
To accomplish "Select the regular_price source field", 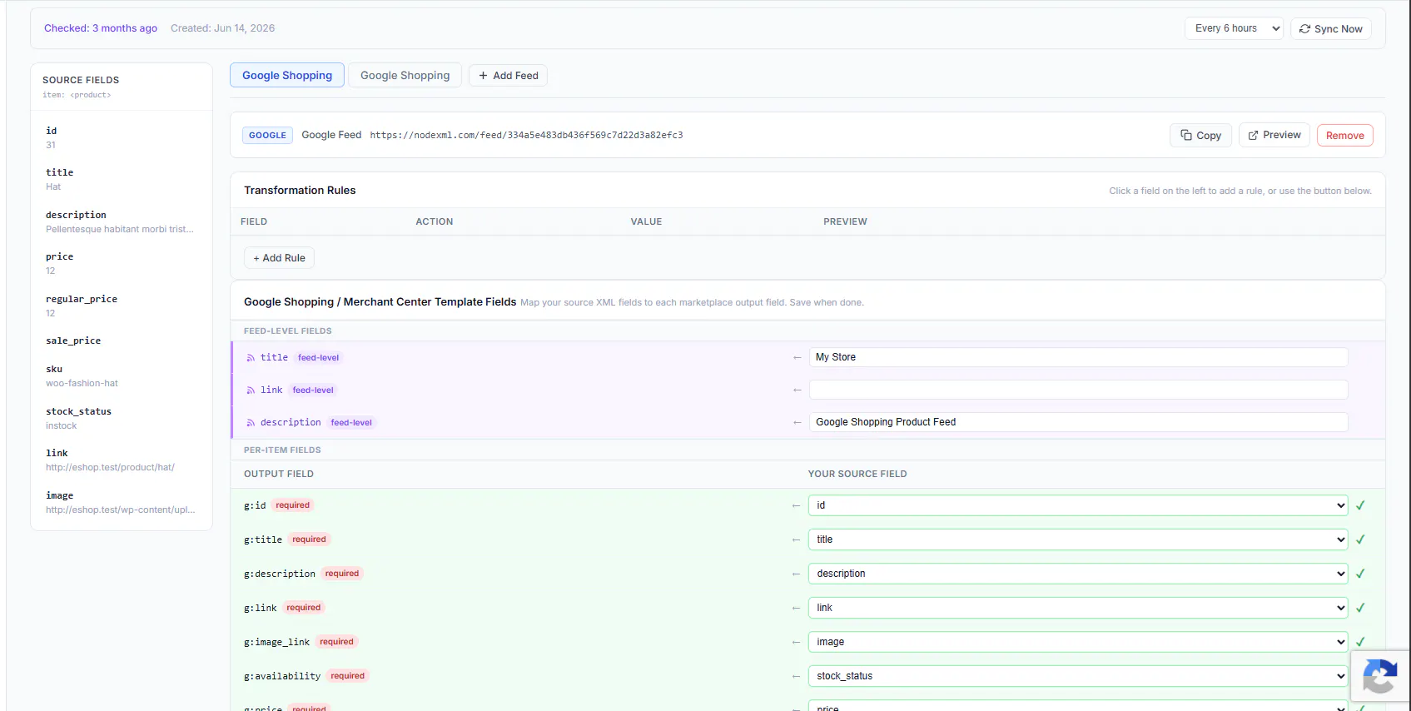I will point(122,306).
